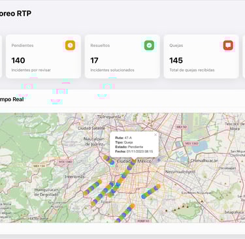Click the "Pendientes" card title
The width and height of the screenshot is (245, 239).
22,46
